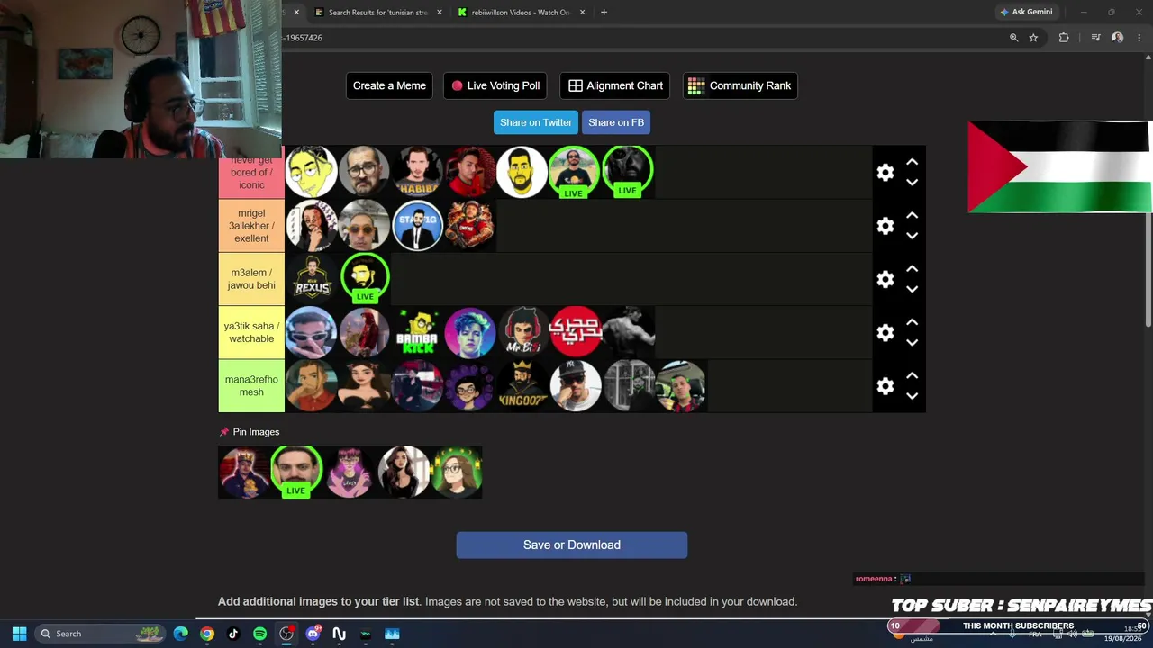Bookmark this page with the star icon
1153x648 pixels.
click(x=1033, y=38)
